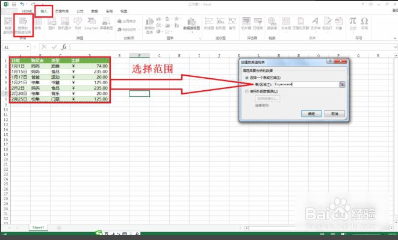Click the SmartArt icon
Image resolution: width=398 pixels, height=240 pixels.
(92, 24)
